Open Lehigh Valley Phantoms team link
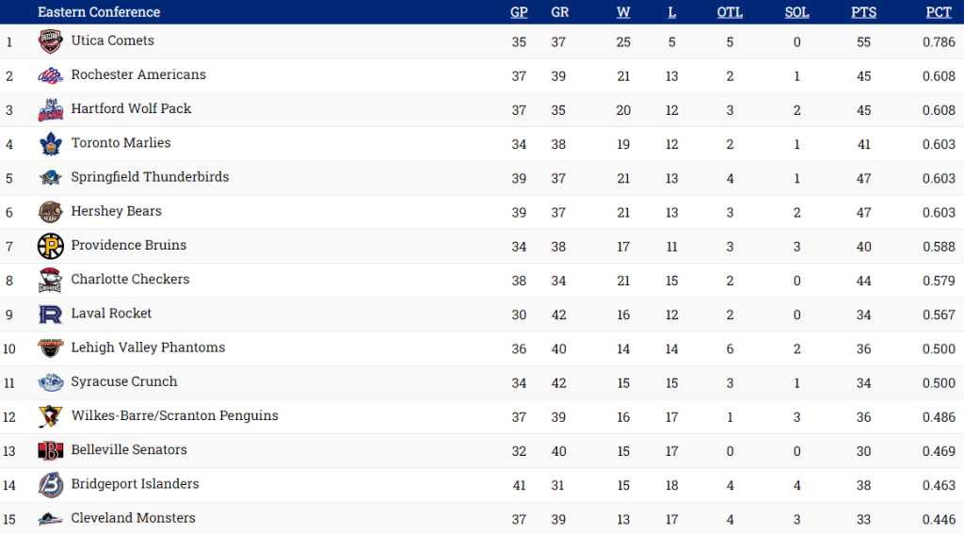 [148, 348]
